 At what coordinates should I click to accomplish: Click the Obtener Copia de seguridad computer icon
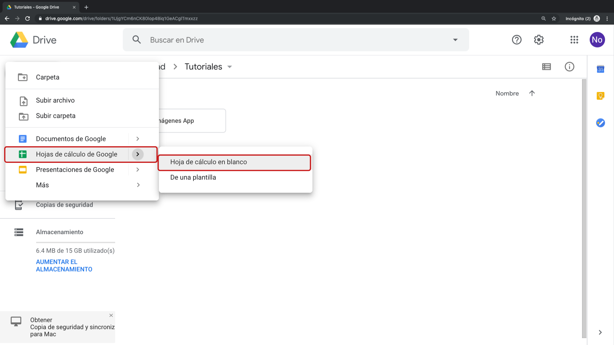[x=16, y=321]
